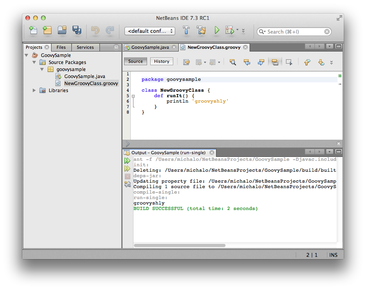366x290 pixels.
Task: Focus the Search field in the toolbar
Action: (294, 32)
